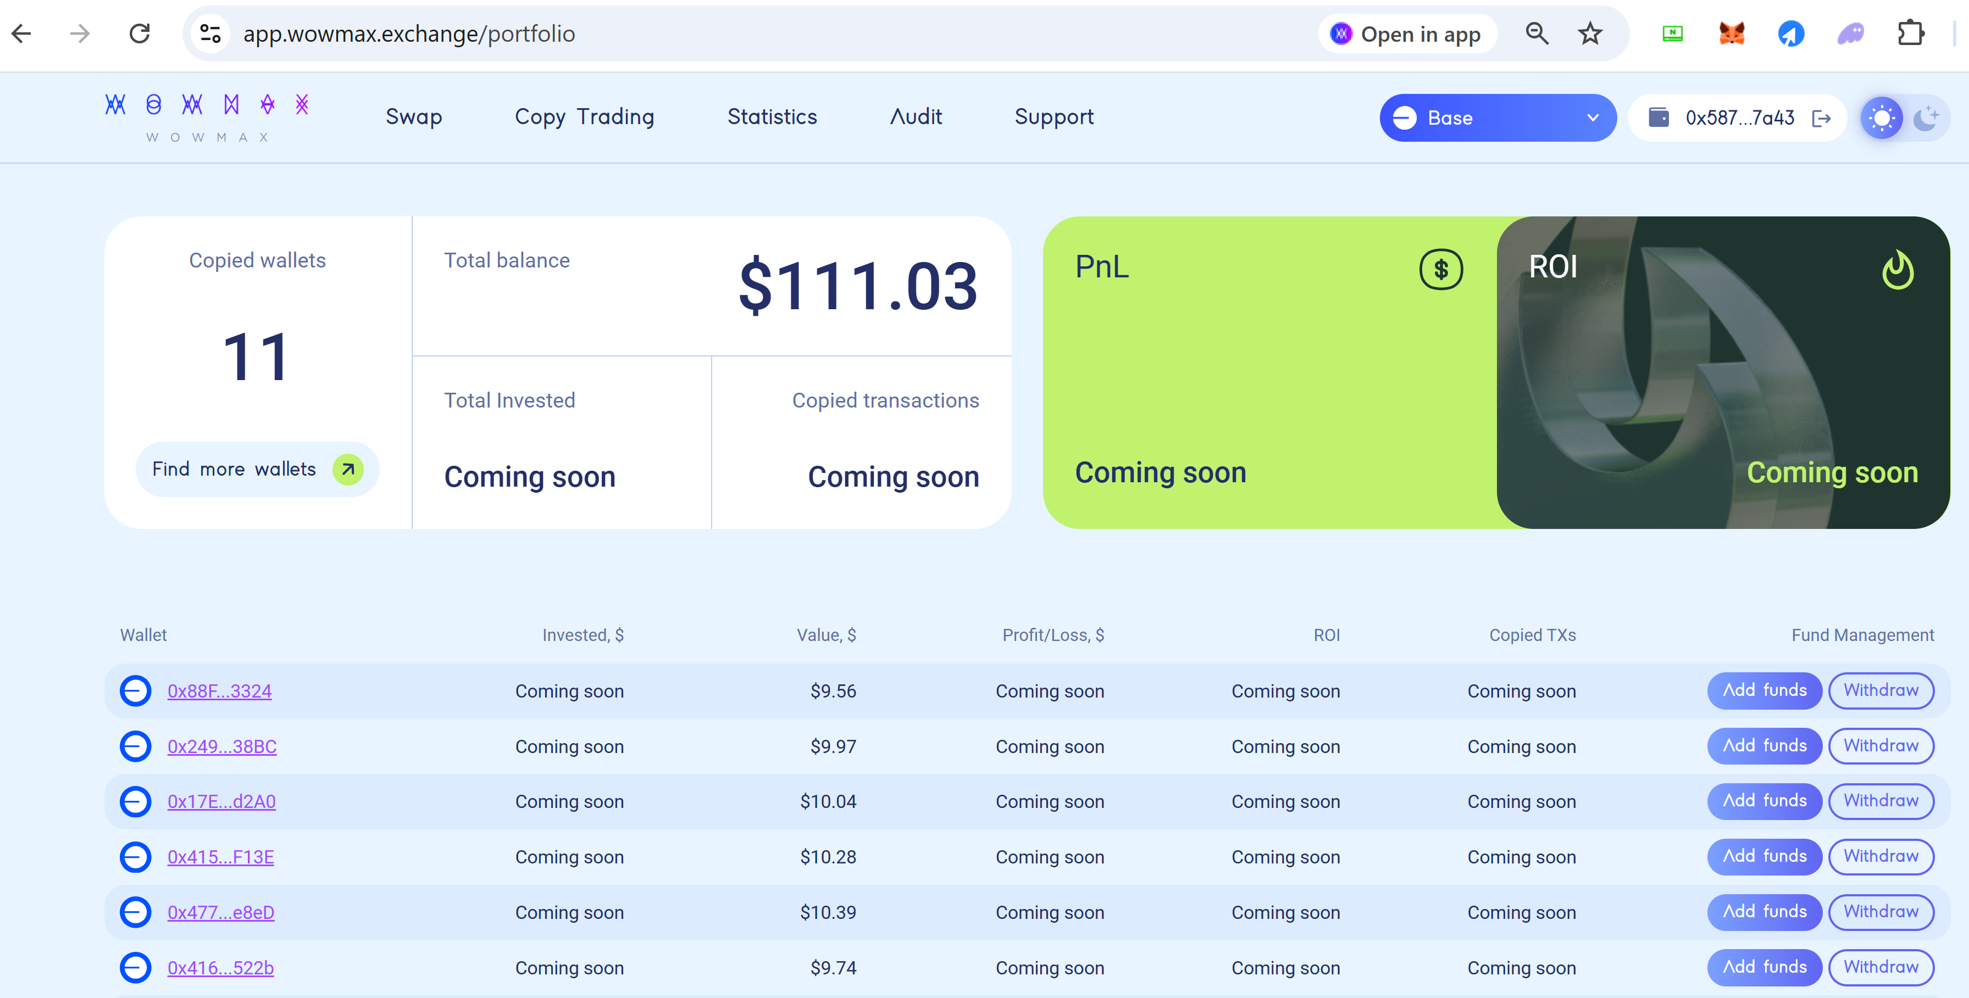Screen dimensions: 1969x998
Task: Click the browser zoom magnifier icon
Action: [x=1537, y=34]
